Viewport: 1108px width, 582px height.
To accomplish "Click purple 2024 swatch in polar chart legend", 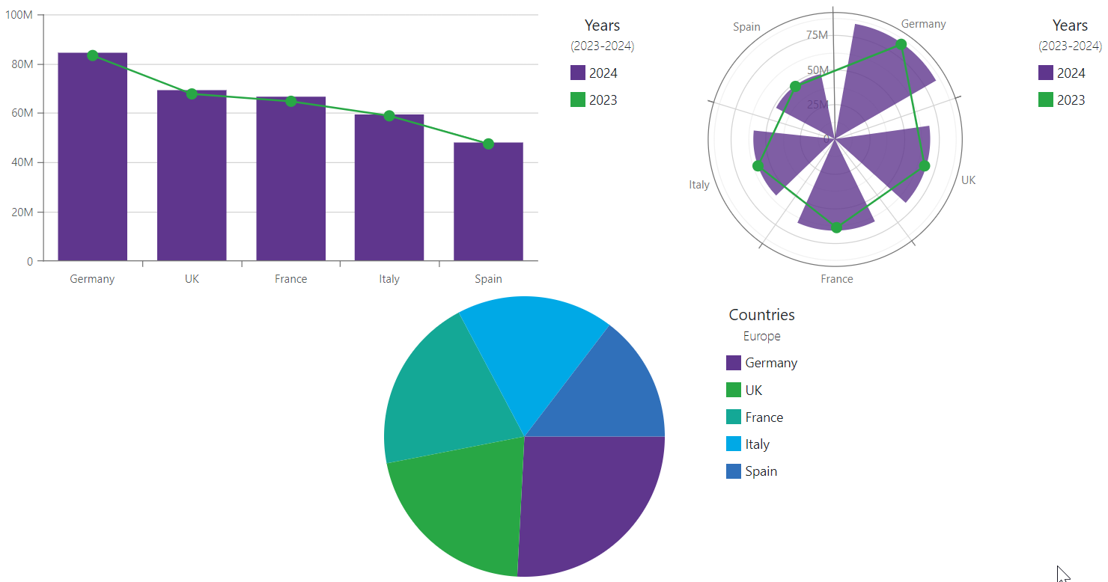I will pyautogui.click(x=1046, y=73).
